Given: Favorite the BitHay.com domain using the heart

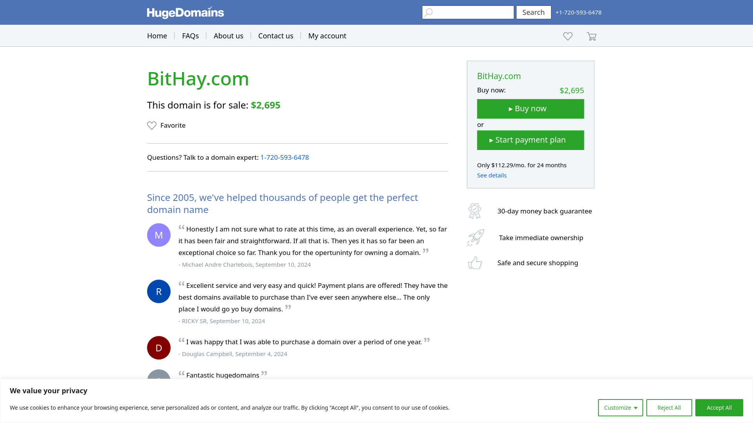Looking at the screenshot, I should [x=152, y=125].
